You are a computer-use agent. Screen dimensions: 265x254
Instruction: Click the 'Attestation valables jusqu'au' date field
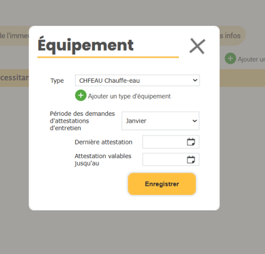click(171, 160)
